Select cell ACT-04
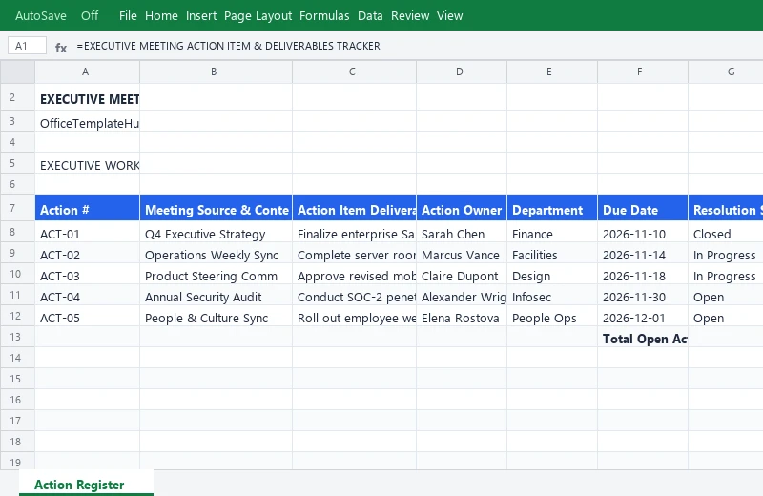The height and width of the screenshot is (496, 763). click(87, 297)
